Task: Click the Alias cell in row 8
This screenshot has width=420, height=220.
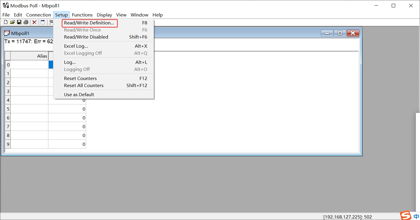Action: [29, 135]
